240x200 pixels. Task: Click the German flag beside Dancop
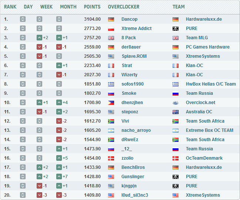[111, 19]
